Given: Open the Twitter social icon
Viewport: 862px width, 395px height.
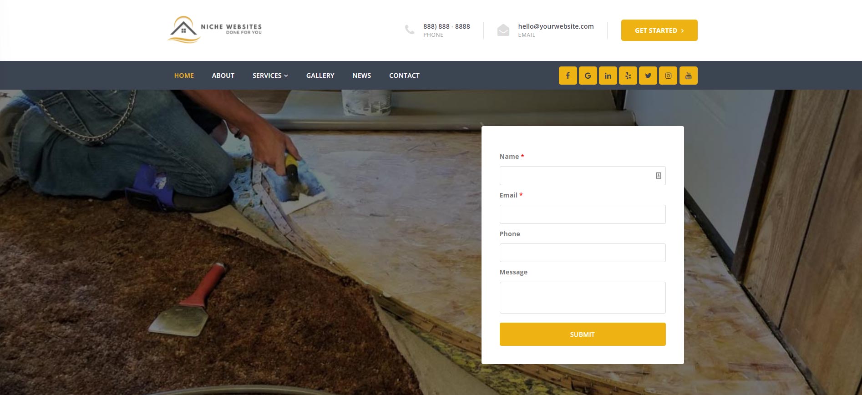Looking at the screenshot, I should point(648,76).
